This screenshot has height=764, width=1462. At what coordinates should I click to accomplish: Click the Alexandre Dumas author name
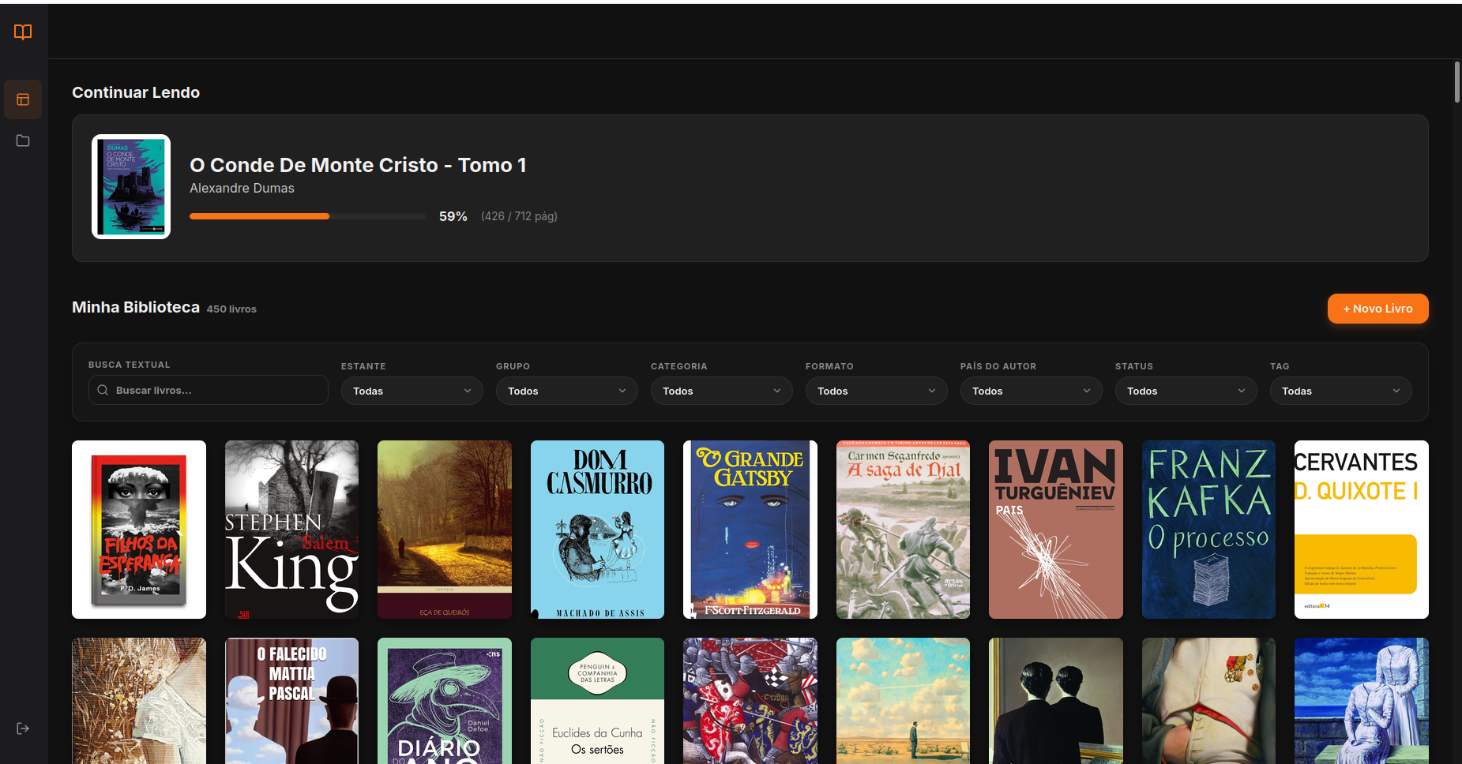coord(242,188)
